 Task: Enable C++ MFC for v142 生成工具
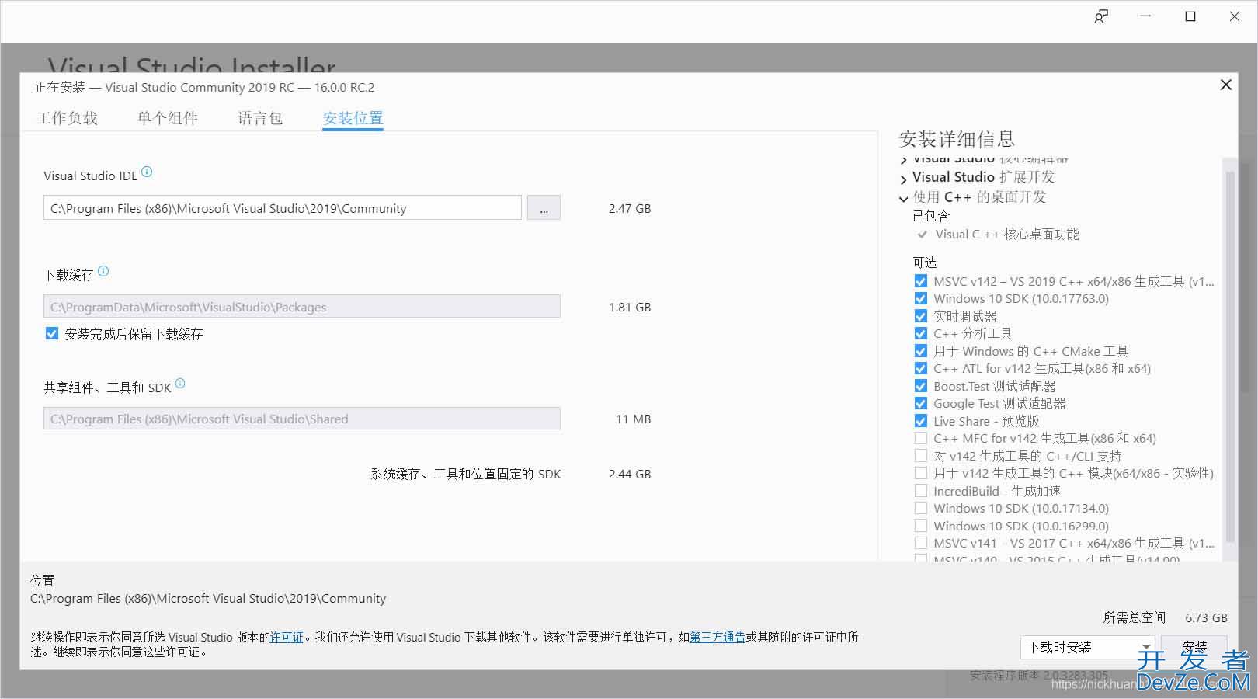pyautogui.click(x=921, y=439)
